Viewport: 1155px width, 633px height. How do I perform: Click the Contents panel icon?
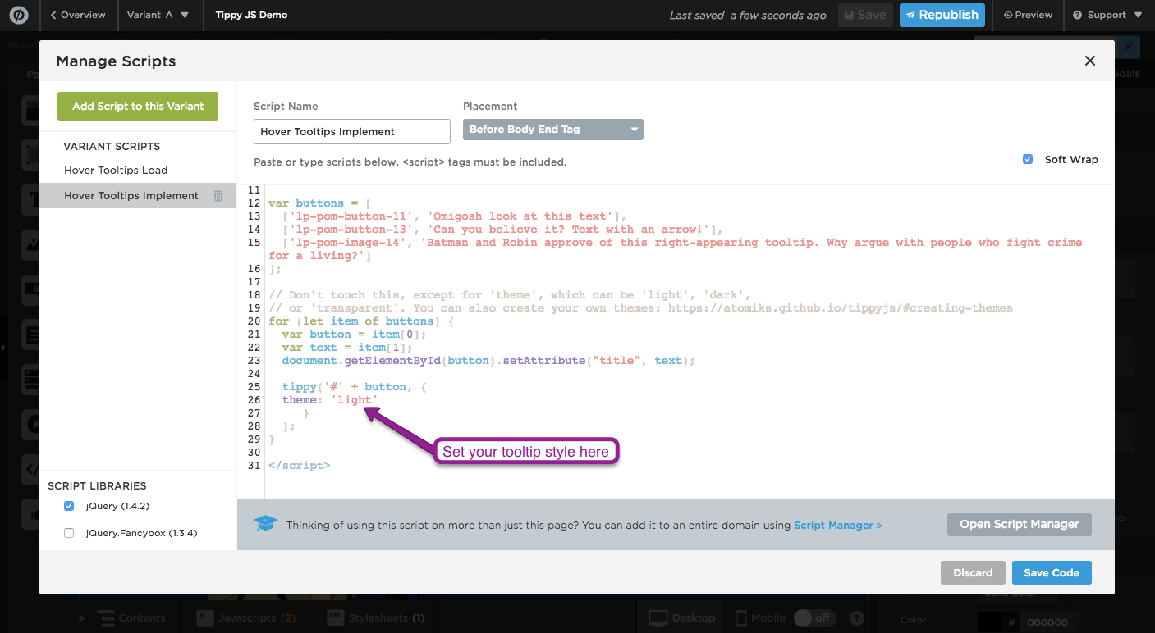[105, 618]
